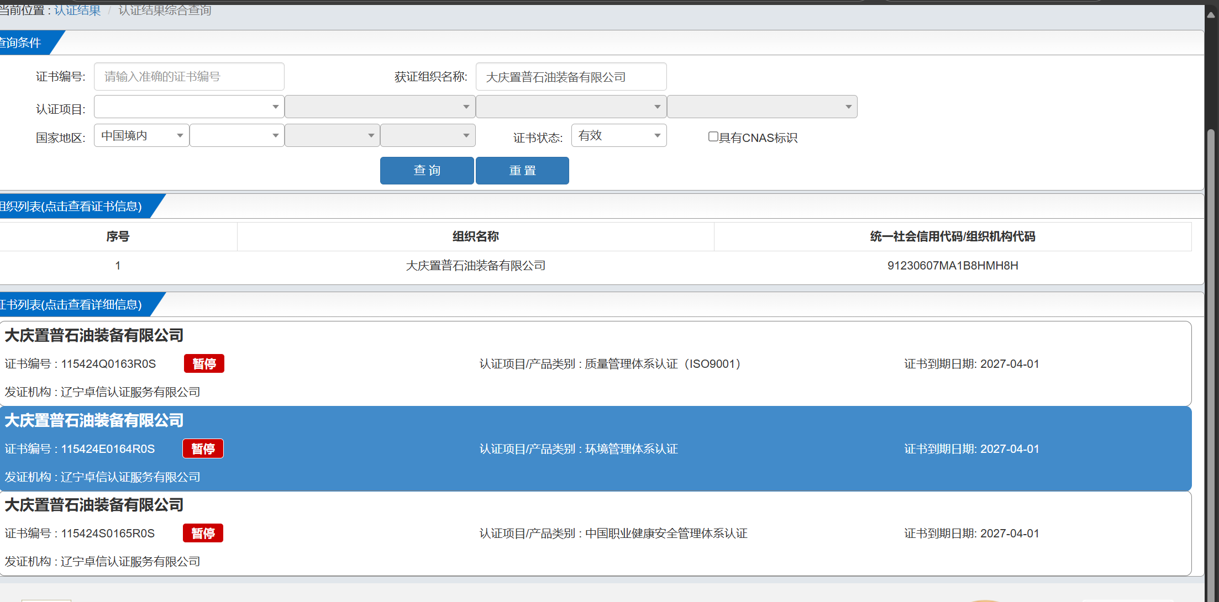The height and width of the screenshot is (602, 1219).
Task: Open the third 认证项目 dropdown
Action: pos(571,107)
